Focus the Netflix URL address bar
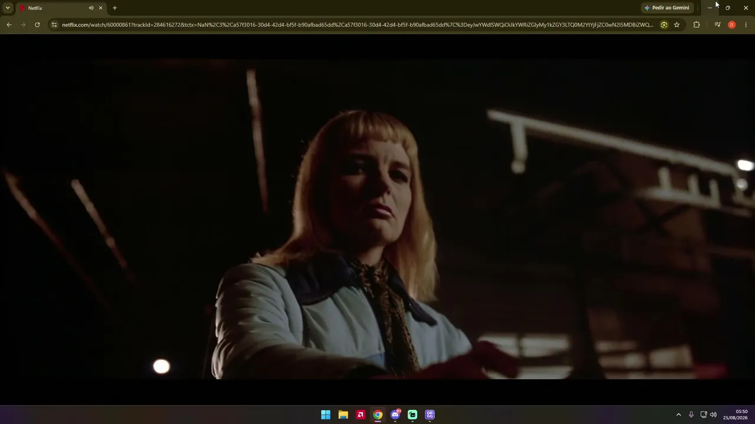 [357, 25]
